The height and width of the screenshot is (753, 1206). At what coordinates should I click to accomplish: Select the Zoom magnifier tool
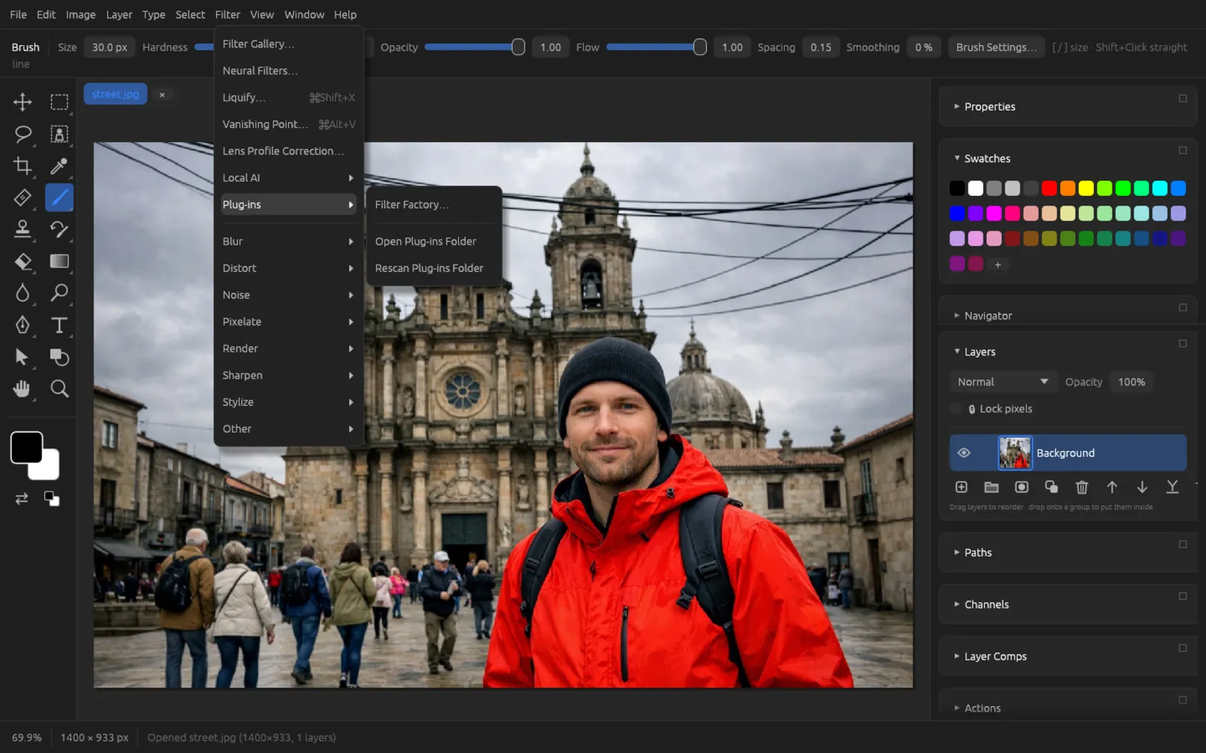pyautogui.click(x=59, y=389)
